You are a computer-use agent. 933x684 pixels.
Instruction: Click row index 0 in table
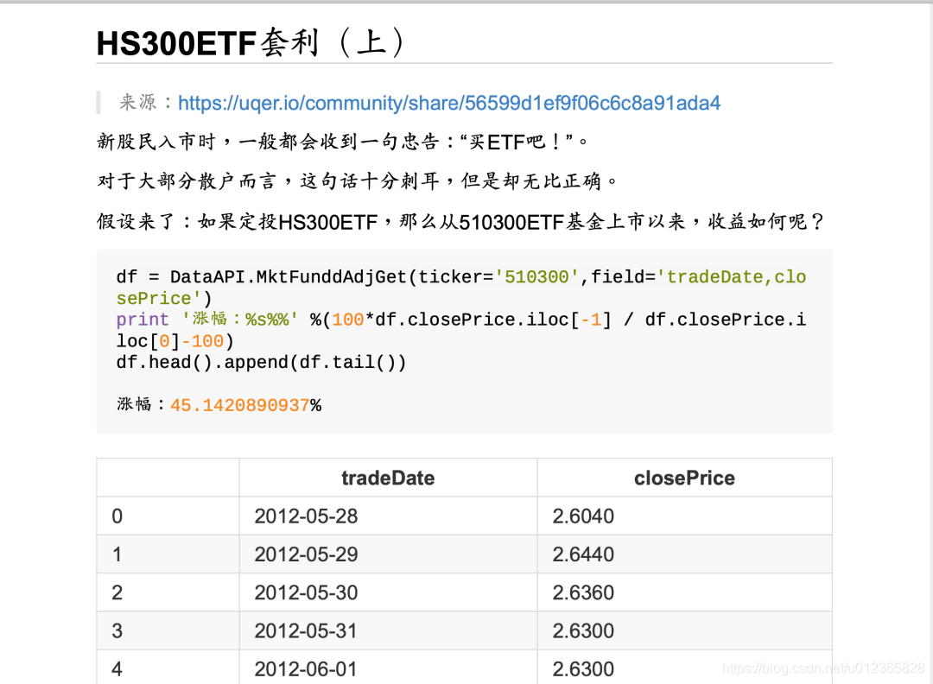[x=117, y=516]
